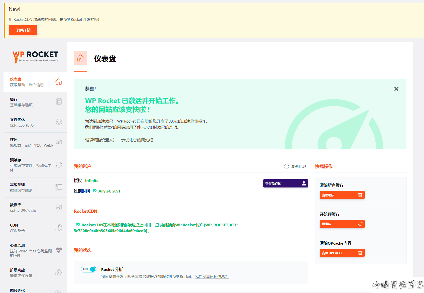Go to the 数据库 sidebar section
Image resolution: width=424 pixels, height=293 pixels.
click(36, 208)
